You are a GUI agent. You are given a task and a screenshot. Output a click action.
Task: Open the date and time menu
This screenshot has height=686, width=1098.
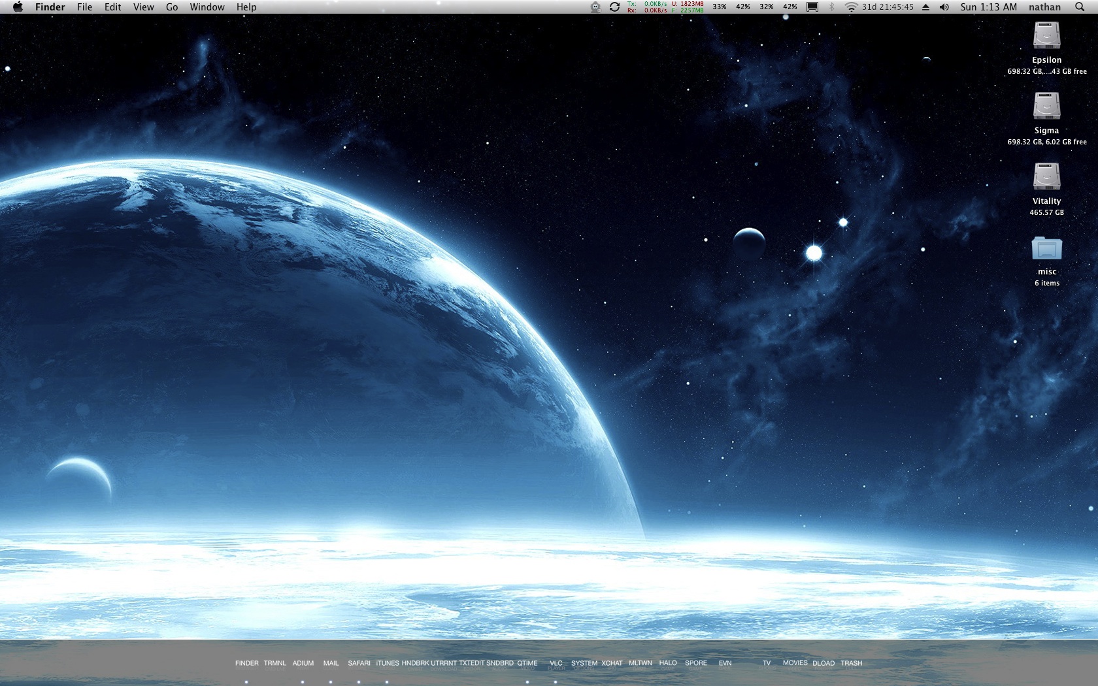pyautogui.click(x=989, y=7)
